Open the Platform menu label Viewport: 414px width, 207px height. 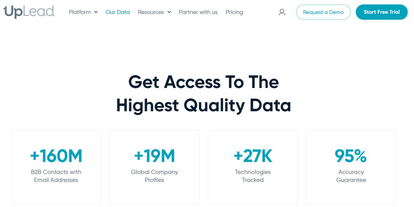80,12
